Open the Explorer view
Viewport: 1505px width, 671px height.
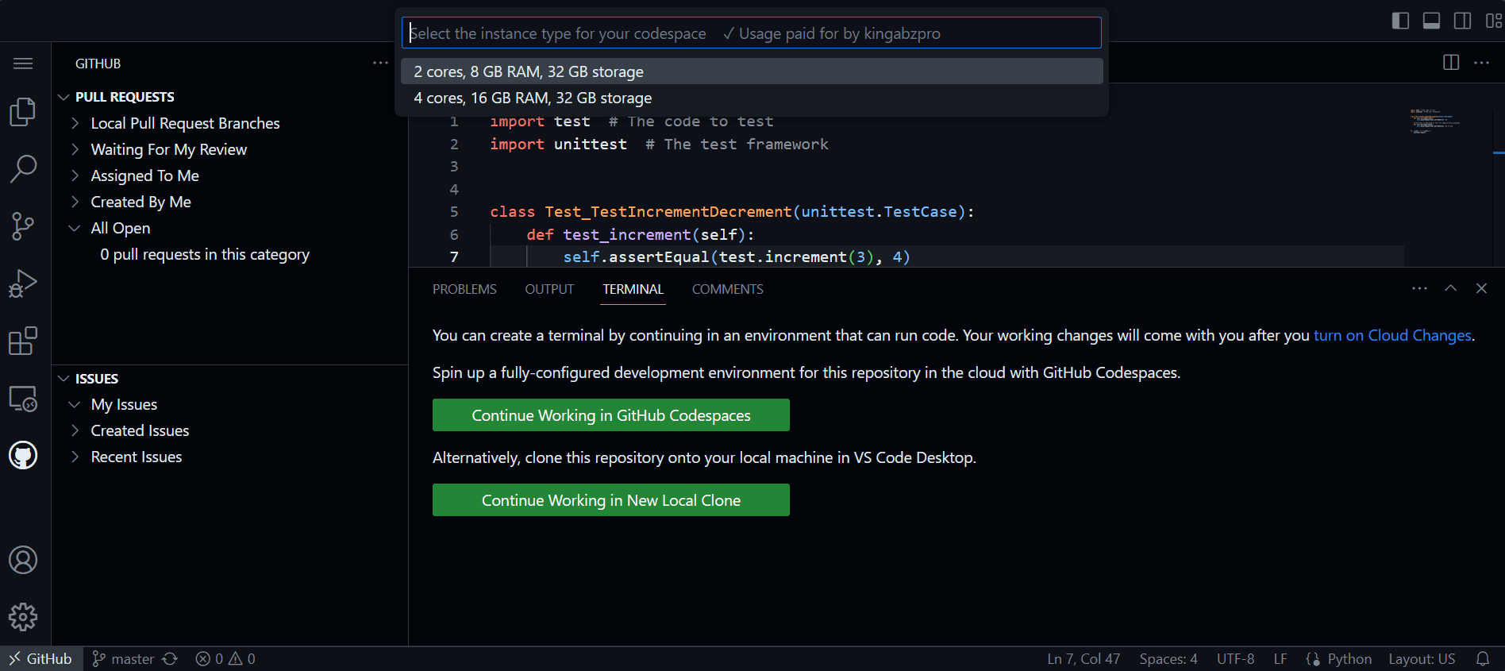(x=23, y=112)
